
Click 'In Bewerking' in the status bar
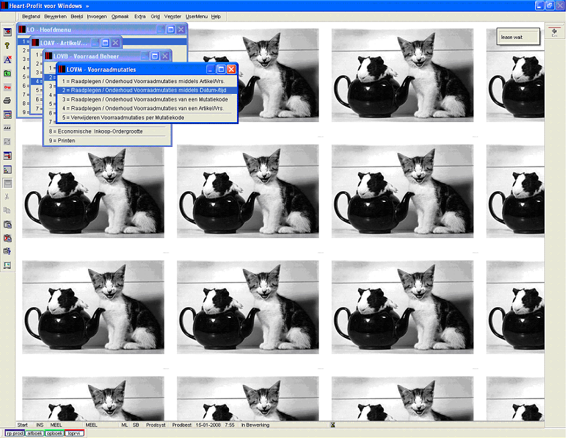[x=255, y=425]
